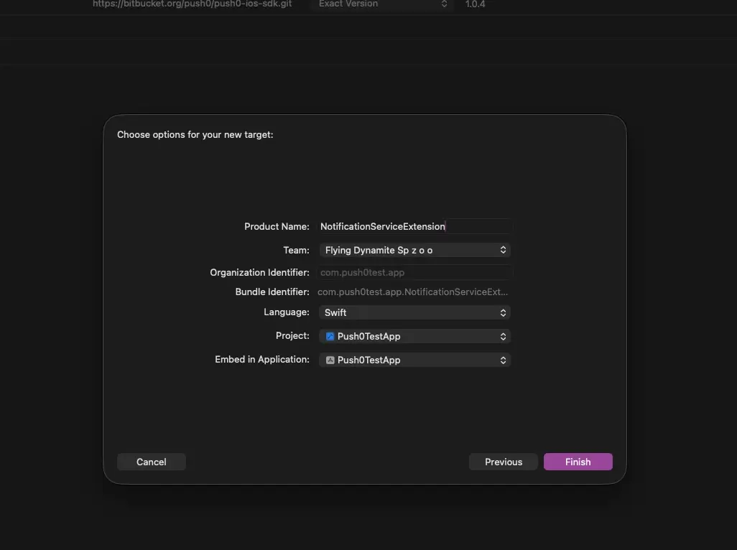The height and width of the screenshot is (550, 737).
Task: Click the Bundle Identifier value text
Action: point(413,292)
